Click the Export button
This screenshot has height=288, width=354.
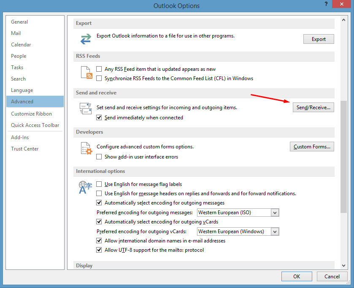pos(319,39)
